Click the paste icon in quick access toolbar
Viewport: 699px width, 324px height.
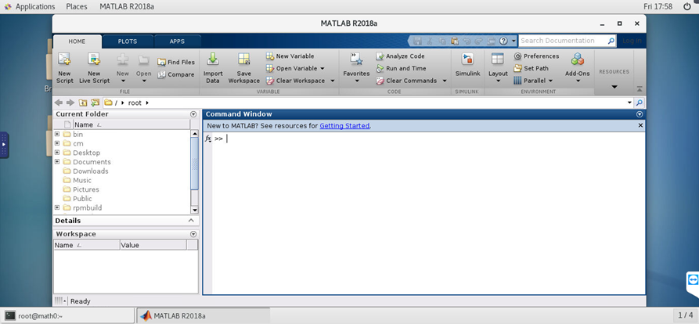tap(455, 41)
